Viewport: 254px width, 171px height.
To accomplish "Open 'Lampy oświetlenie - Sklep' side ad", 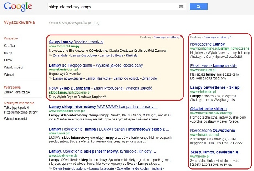I will [x=215, y=87].
